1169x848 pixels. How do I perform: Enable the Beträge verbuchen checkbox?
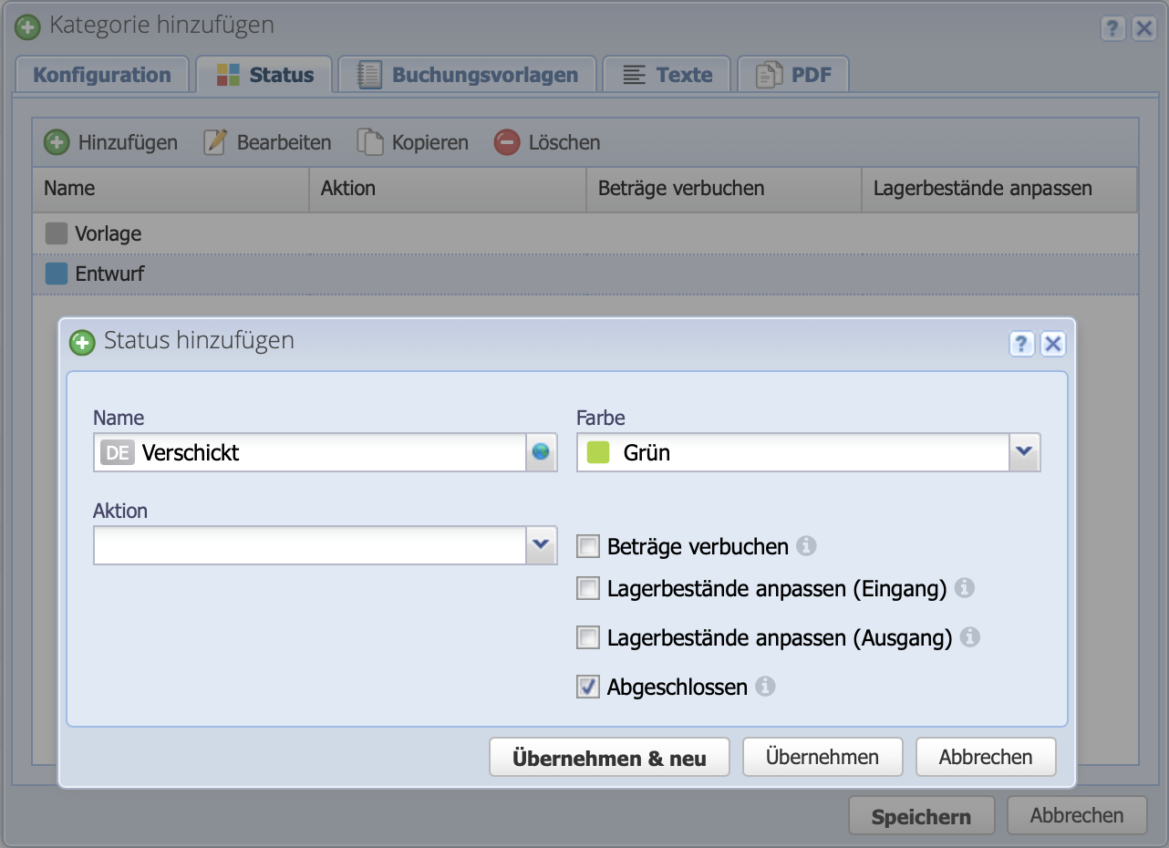(587, 546)
